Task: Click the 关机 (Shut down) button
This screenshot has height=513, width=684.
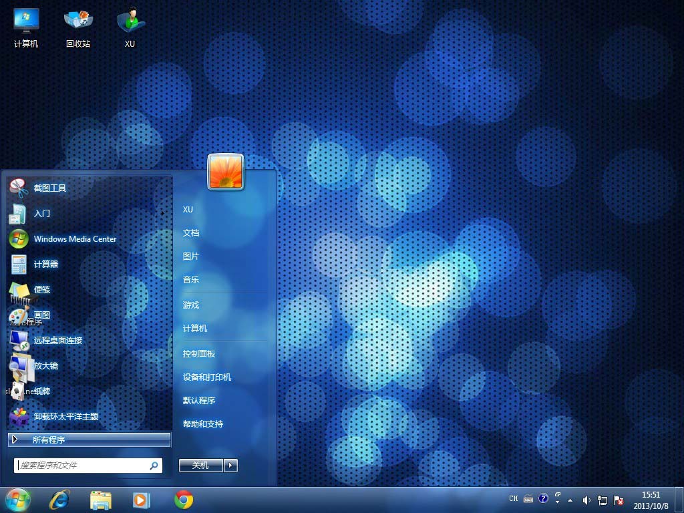Action: click(200, 466)
